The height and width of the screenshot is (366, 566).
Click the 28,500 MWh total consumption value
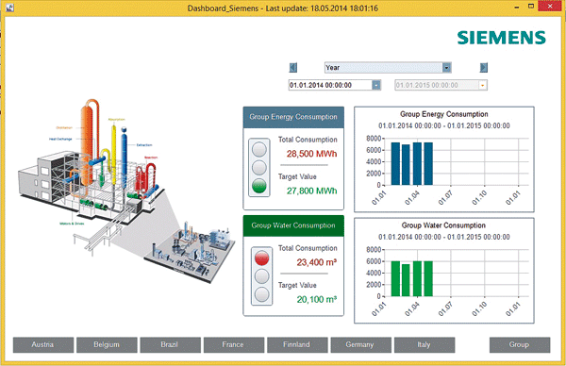pyautogui.click(x=312, y=154)
